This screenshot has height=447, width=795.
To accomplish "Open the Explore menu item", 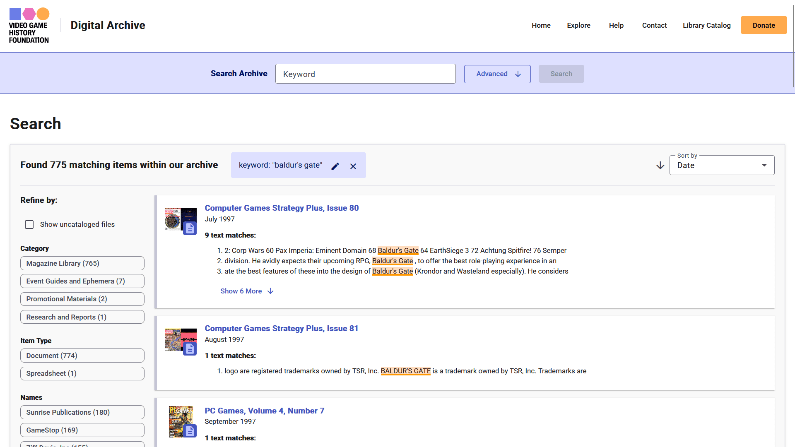I will [578, 24].
